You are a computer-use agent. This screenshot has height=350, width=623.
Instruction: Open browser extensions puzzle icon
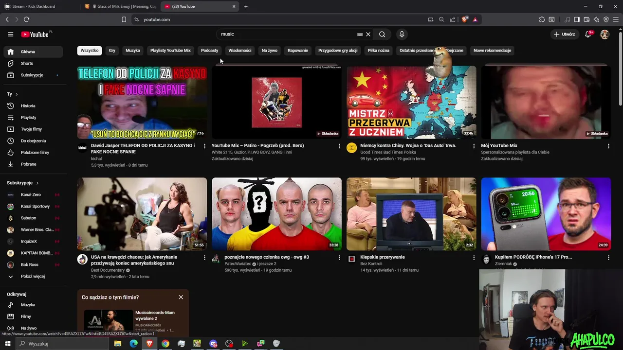542,19
